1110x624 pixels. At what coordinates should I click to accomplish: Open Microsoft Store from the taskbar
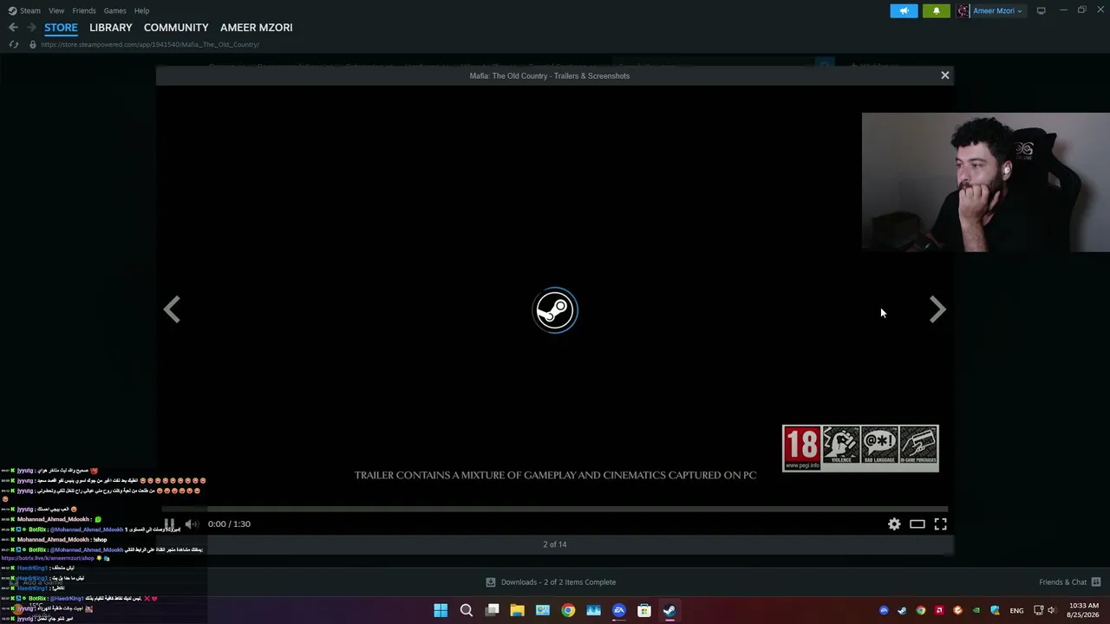point(644,610)
